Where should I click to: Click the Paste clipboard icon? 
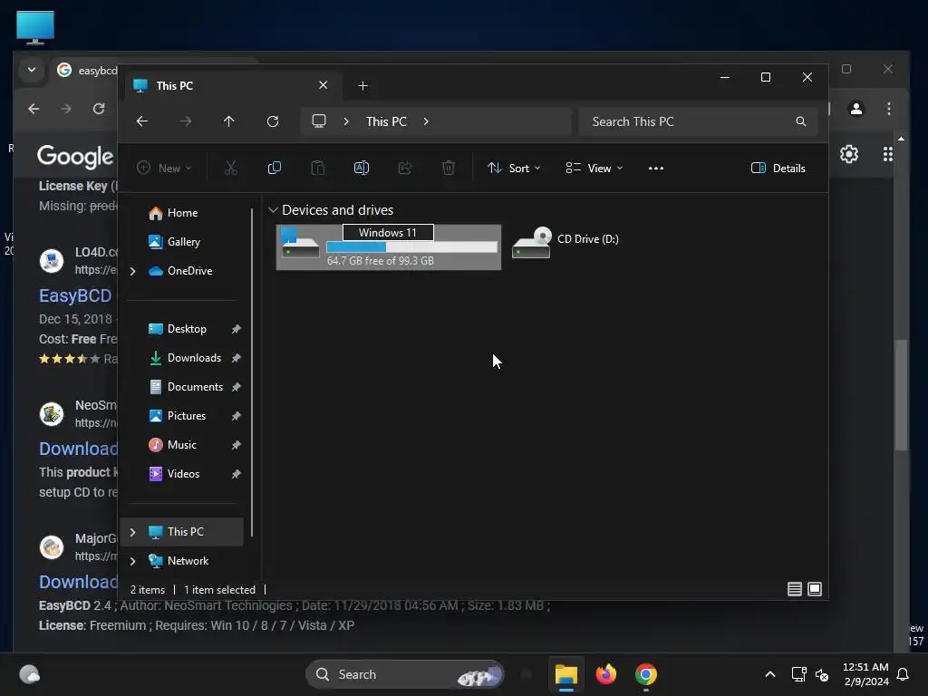318,168
